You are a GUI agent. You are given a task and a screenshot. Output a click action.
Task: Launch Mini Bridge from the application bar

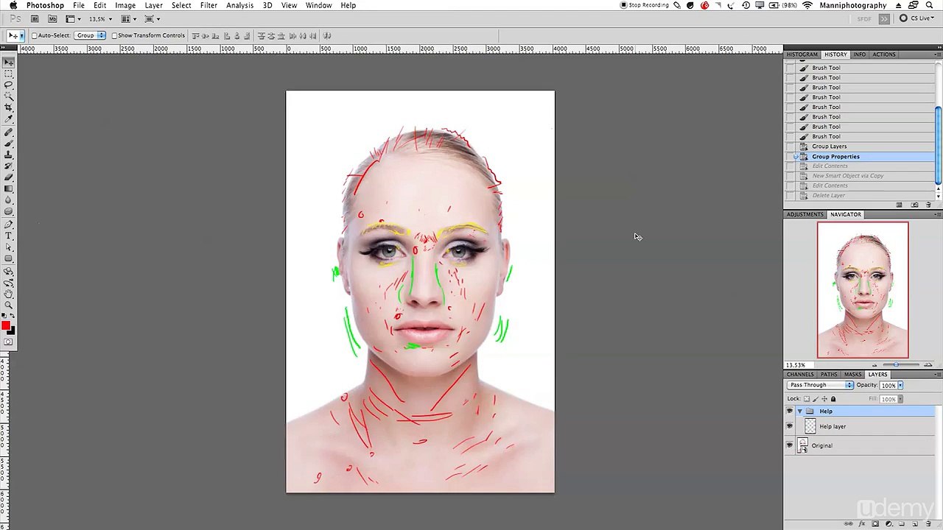point(52,18)
